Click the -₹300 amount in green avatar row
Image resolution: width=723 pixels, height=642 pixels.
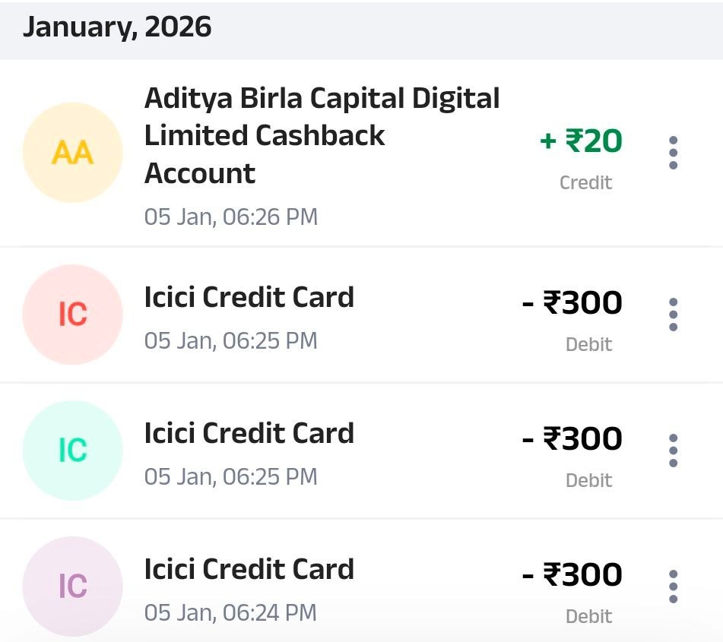[572, 439]
